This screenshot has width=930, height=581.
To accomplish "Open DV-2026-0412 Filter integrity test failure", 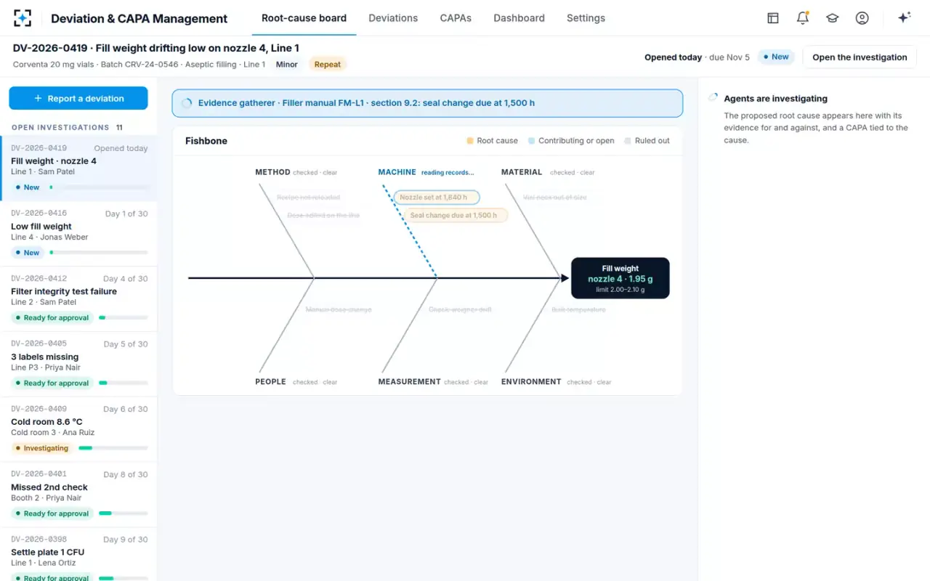I will [x=78, y=298].
